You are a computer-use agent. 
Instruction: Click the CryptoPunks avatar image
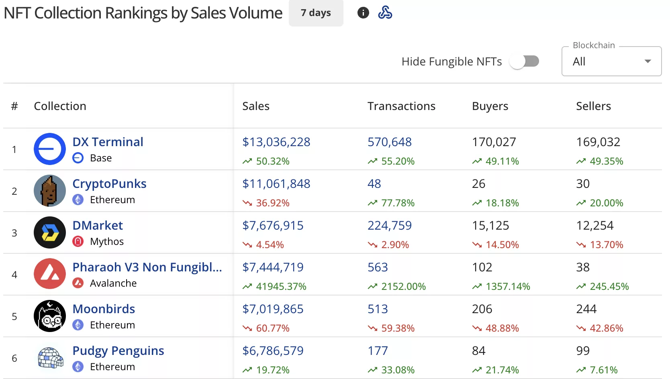(50, 191)
